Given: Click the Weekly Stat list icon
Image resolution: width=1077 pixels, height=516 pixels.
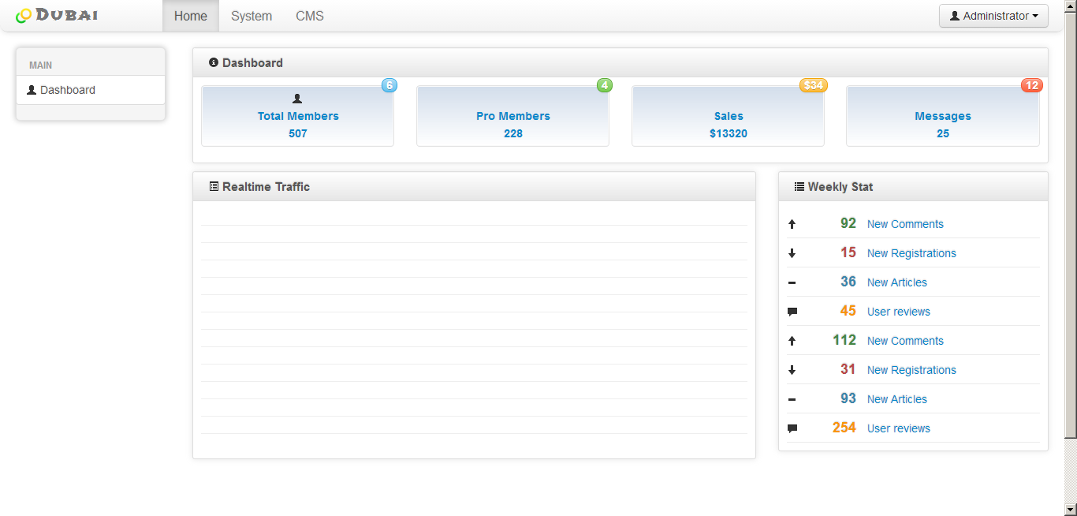Looking at the screenshot, I should tap(799, 187).
